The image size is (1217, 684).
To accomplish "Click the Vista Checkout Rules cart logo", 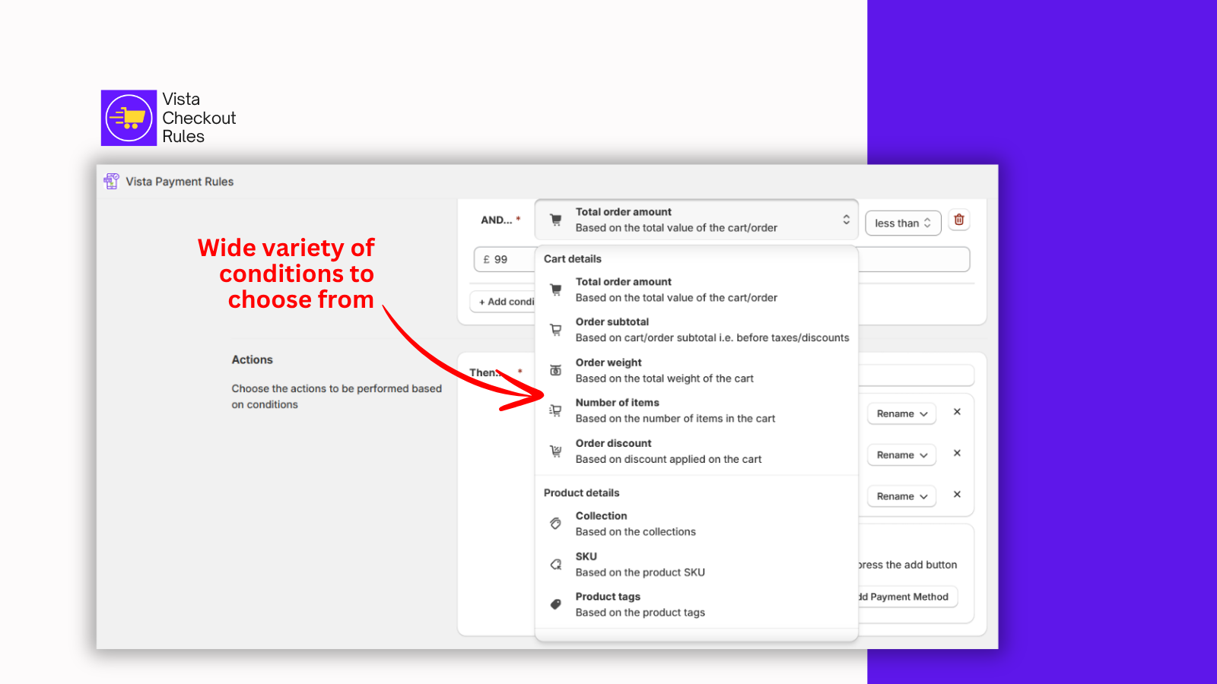I will pyautogui.click(x=129, y=118).
